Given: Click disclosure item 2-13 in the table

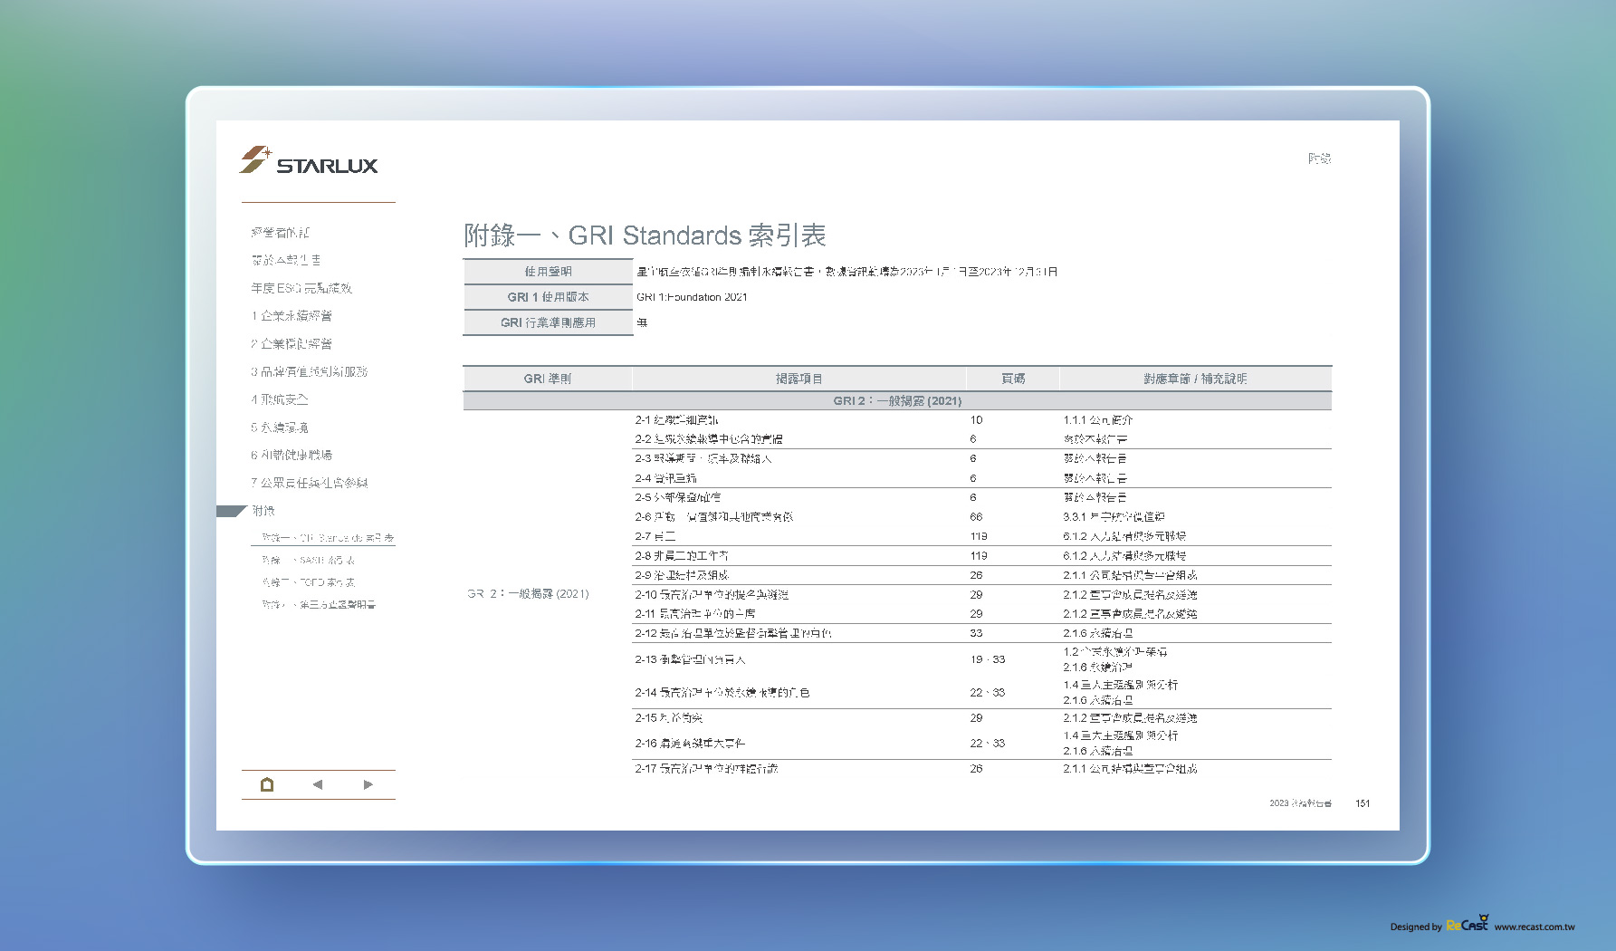Looking at the screenshot, I should (690, 659).
